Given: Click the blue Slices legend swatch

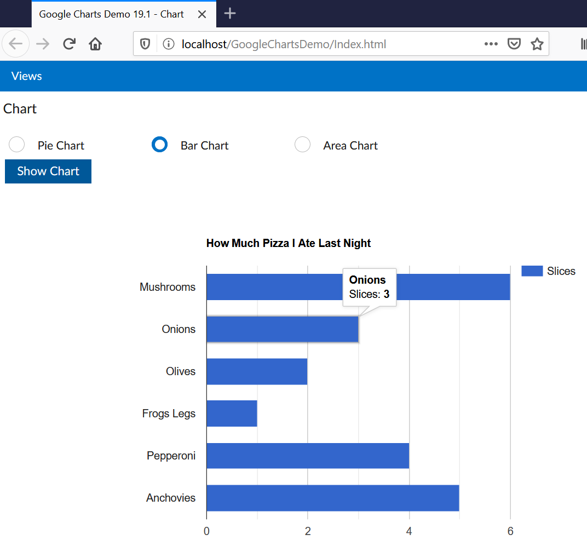Looking at the screenshot, I should pos(531,271).
